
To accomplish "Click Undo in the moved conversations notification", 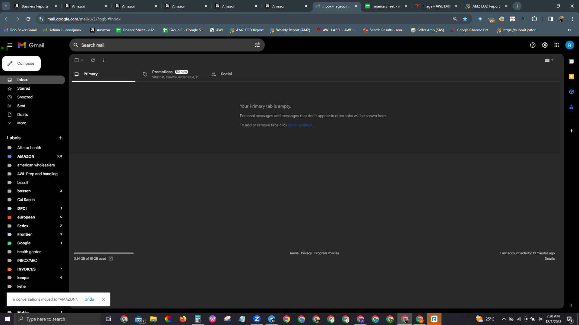I will coord(89,299).
